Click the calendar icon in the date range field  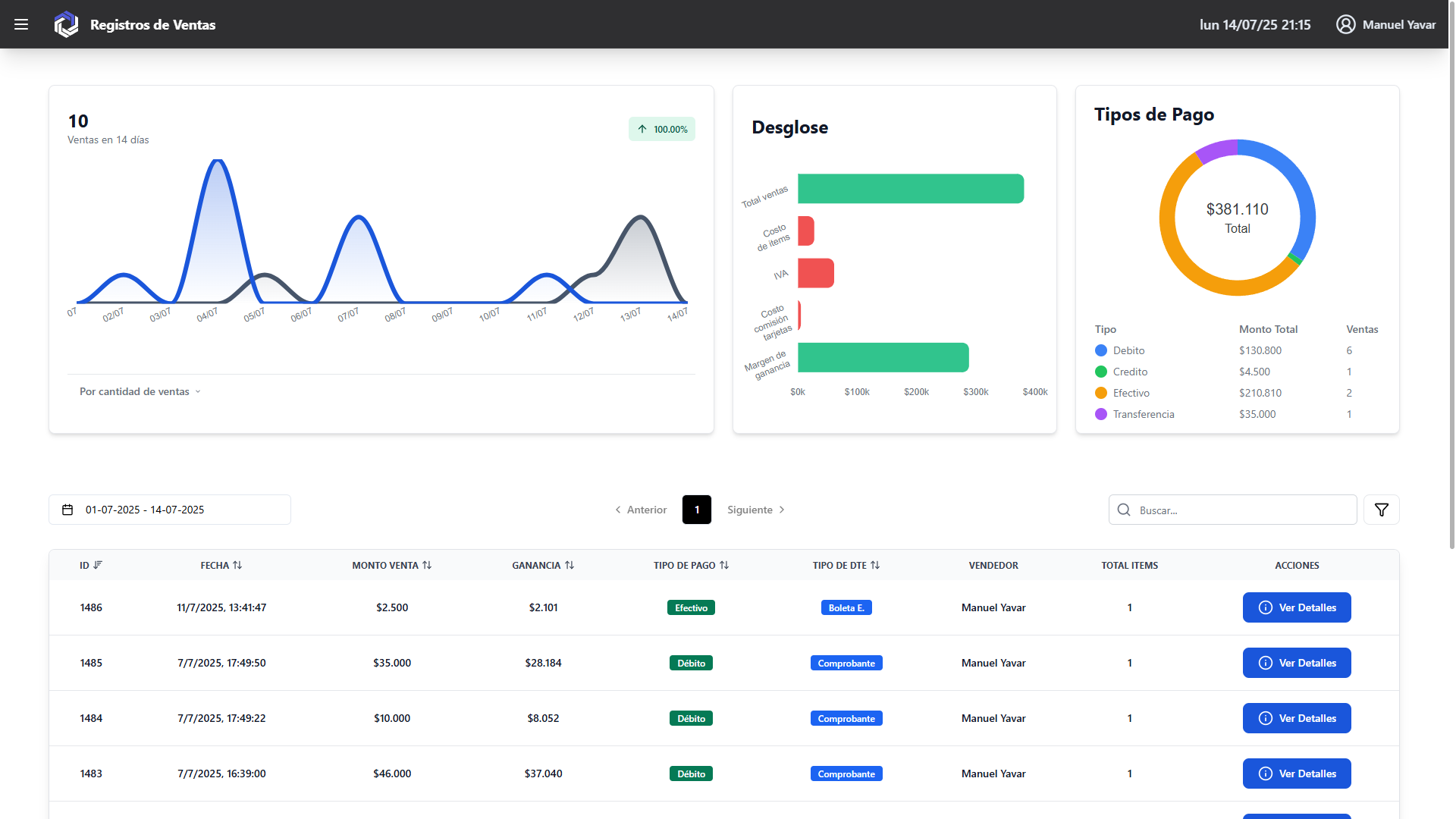point(67,510)
